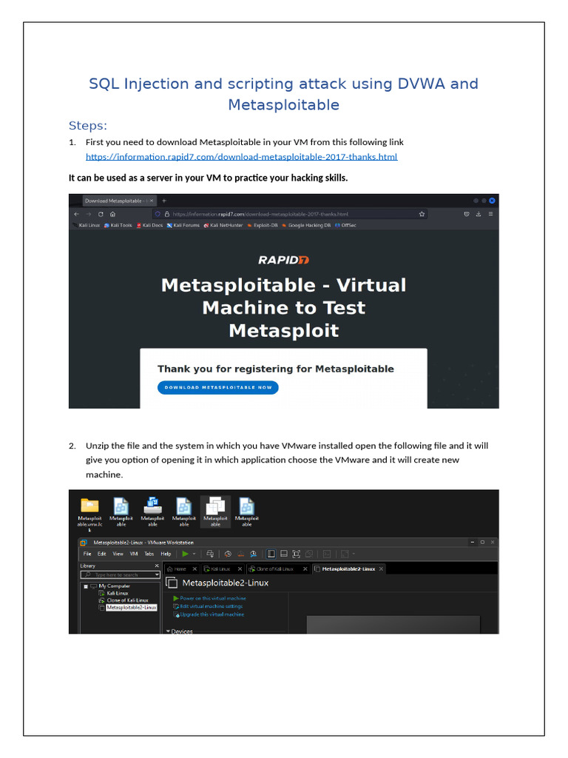The width and height of the screenshot is (568, 758).
Task: Open VMware Tabs menu
Action: point(149,554)
